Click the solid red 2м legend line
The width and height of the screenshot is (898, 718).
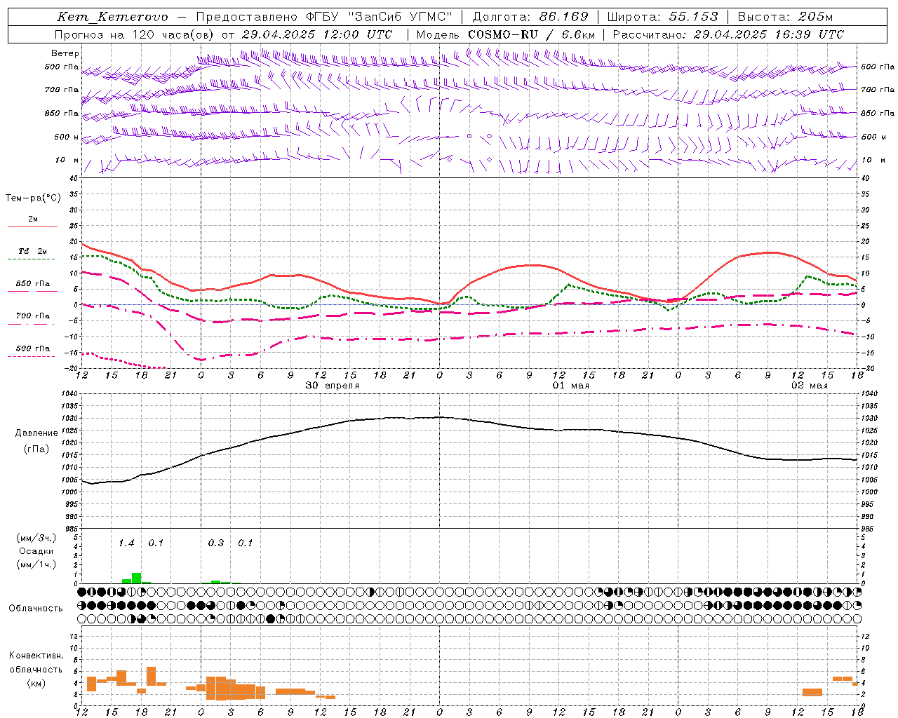coord(33,226)
